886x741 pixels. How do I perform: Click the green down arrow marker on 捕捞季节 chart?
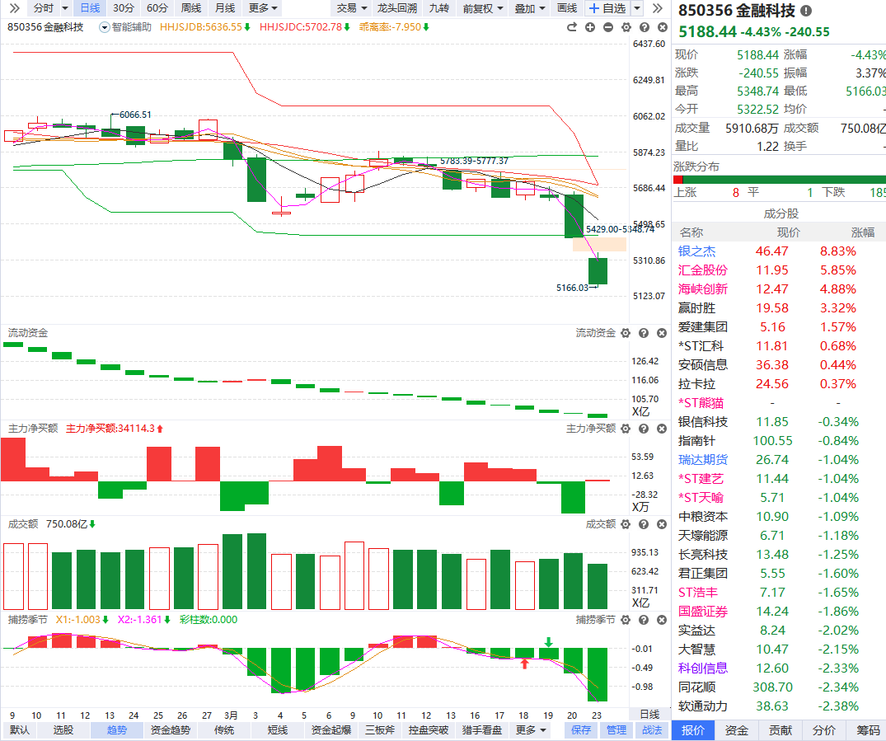(549, 642)
